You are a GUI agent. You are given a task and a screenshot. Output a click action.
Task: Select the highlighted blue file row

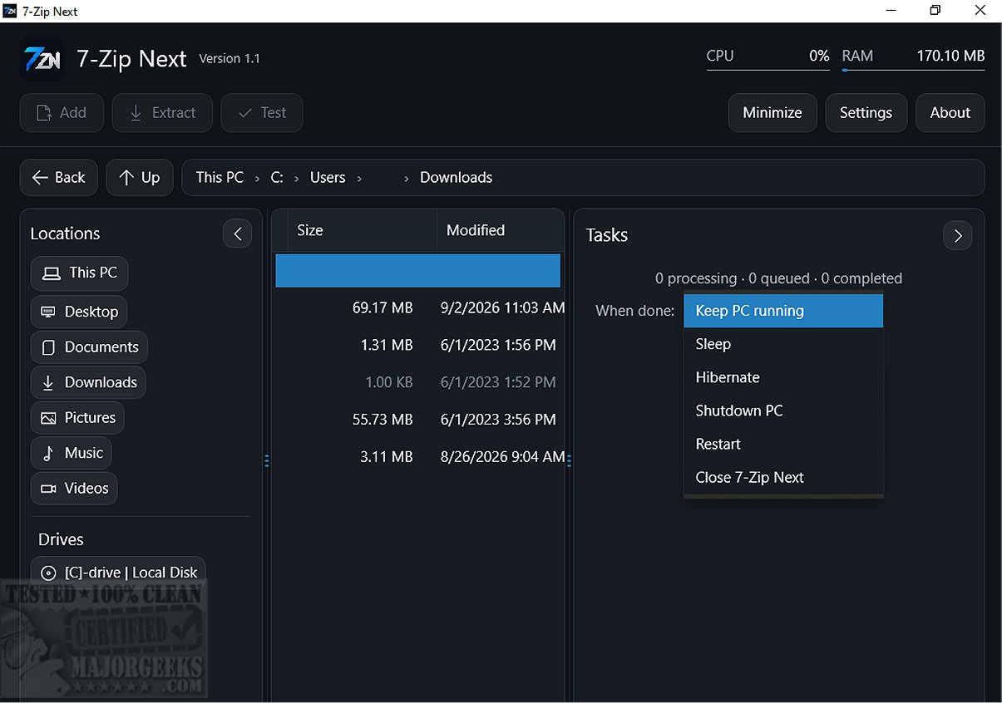pyautogui.click(x=418, y=271)
